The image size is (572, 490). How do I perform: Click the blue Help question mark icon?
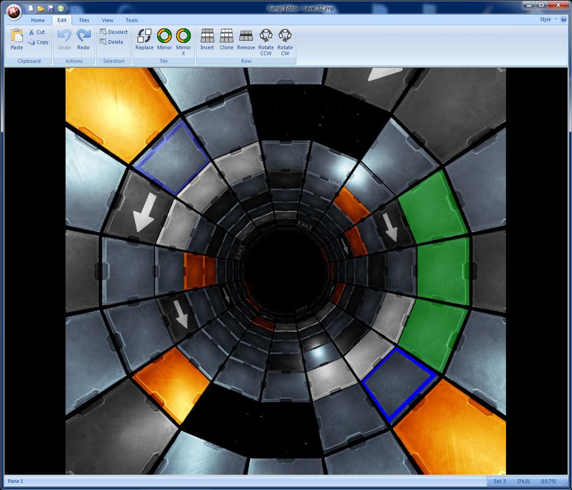(x=563, y=20)
